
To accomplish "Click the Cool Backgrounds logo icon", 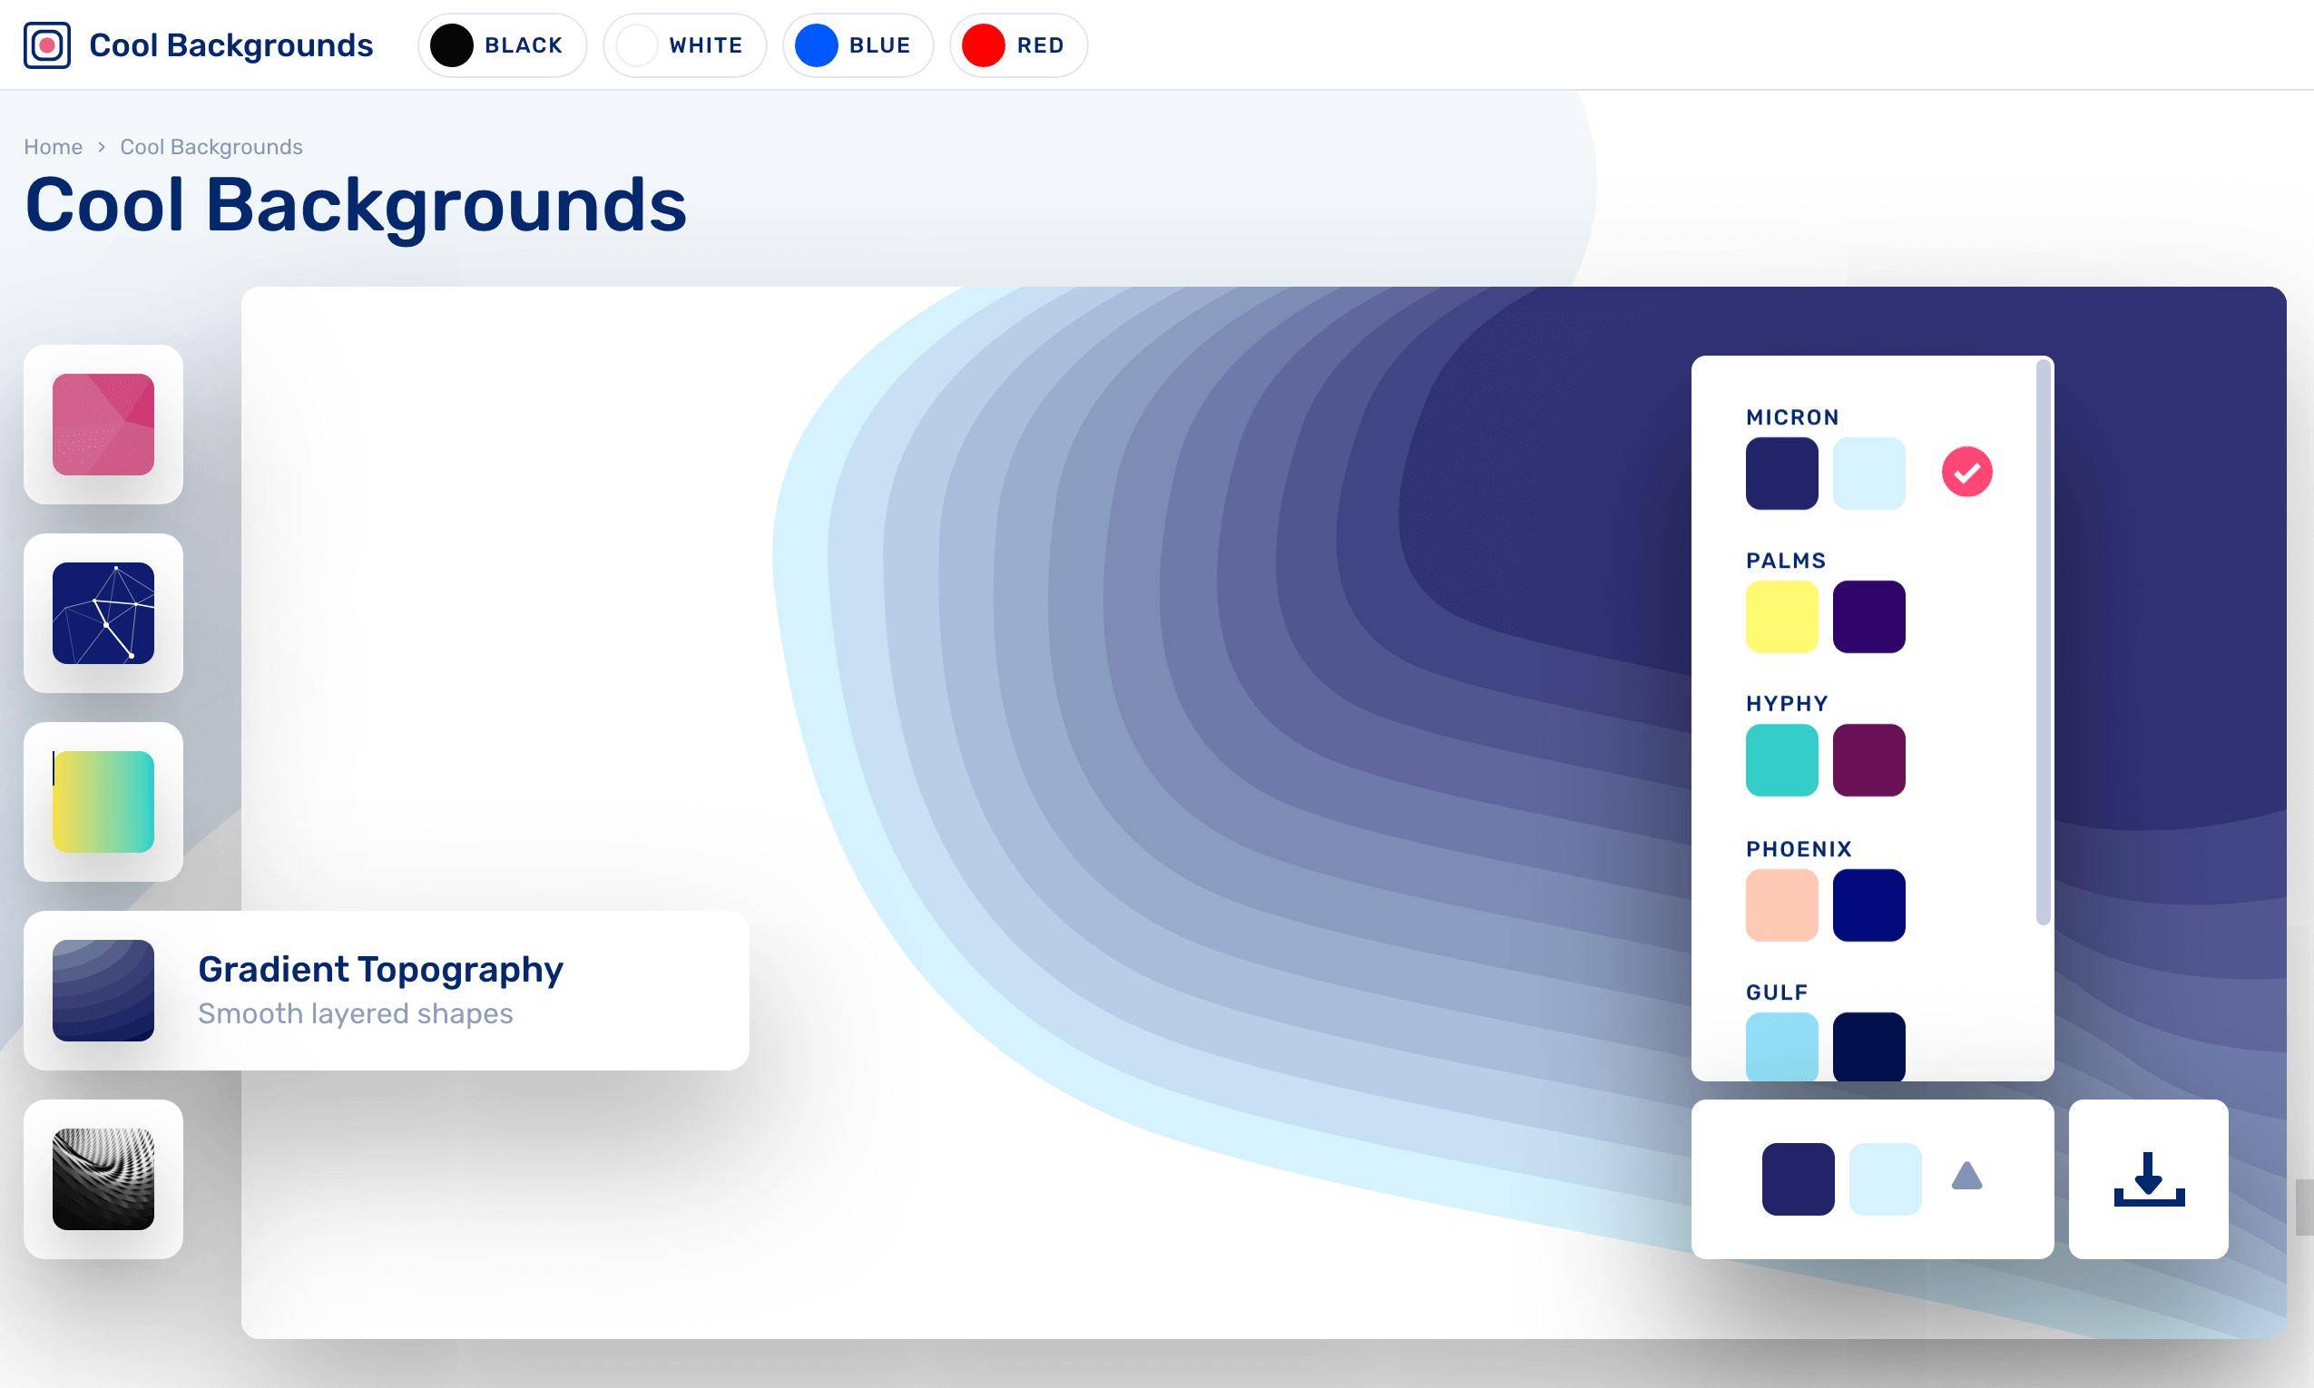I will [x=47, y=44].
